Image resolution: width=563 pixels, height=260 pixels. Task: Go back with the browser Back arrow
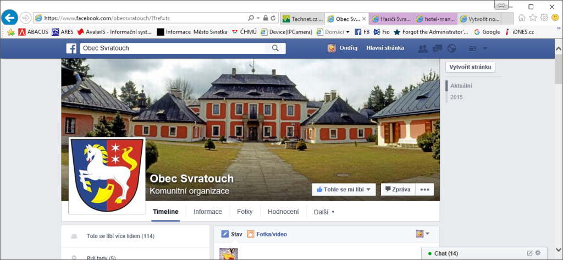coord(10,17)
